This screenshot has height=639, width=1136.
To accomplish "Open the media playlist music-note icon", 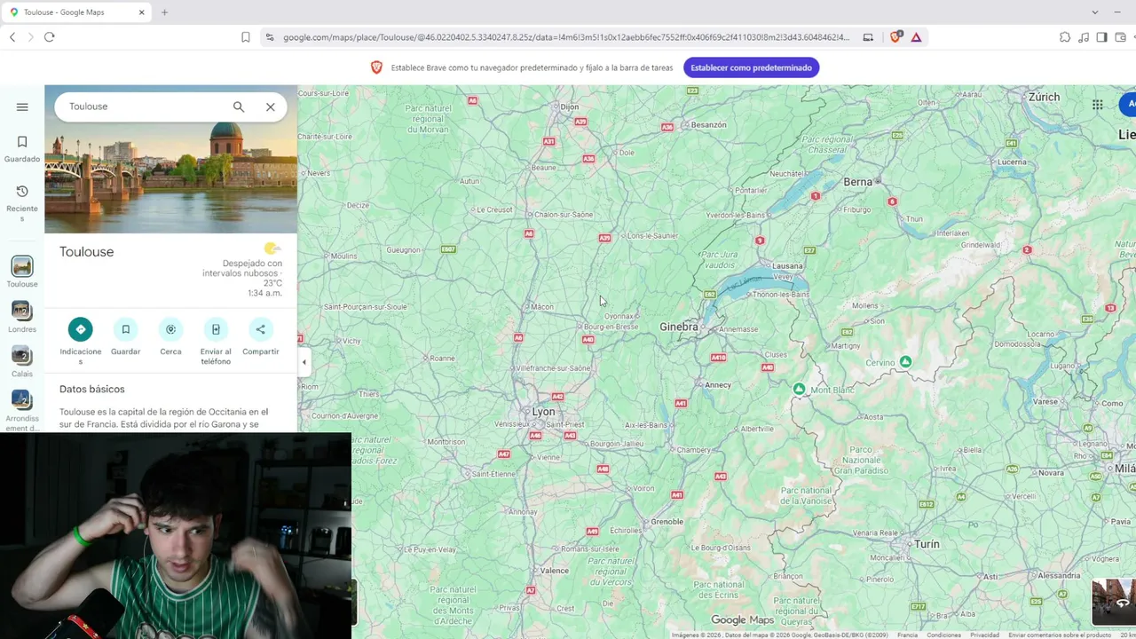I will (1084, 37).
